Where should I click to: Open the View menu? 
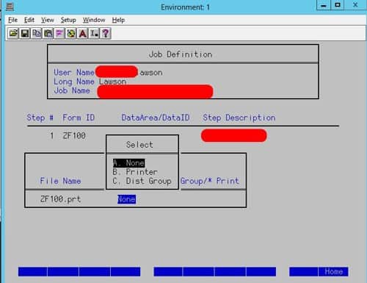tap(48, 20)
